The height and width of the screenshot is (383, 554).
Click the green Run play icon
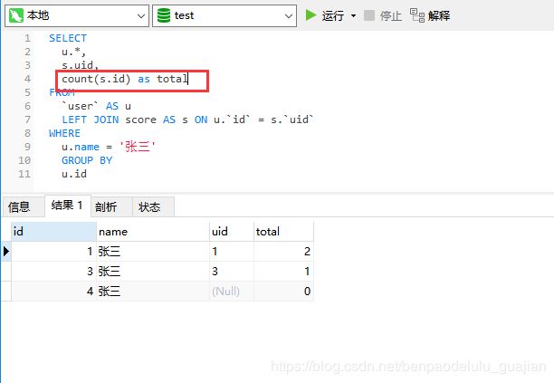tap(310, 15)
